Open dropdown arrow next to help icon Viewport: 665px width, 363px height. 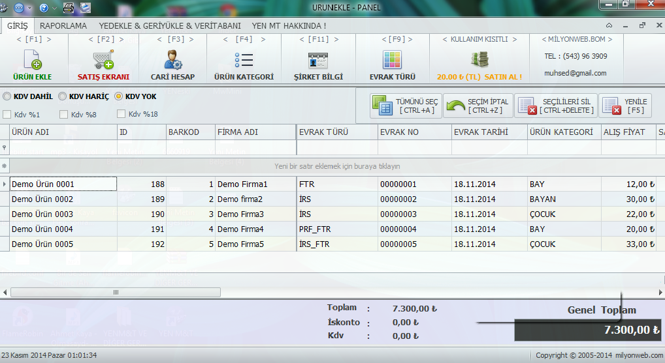(53, 8)
